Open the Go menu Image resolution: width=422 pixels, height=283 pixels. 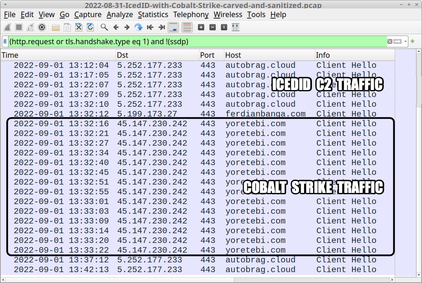[64, 15]
